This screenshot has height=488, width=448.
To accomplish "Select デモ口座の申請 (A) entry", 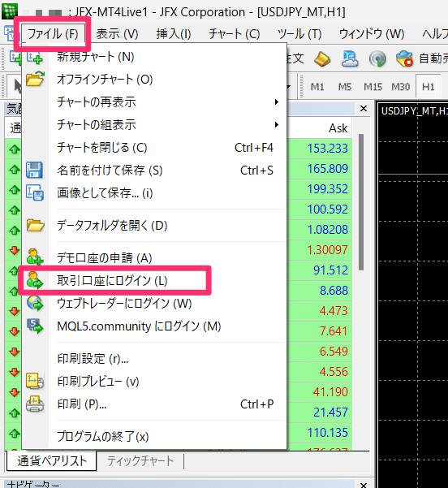I will point(154,257).
